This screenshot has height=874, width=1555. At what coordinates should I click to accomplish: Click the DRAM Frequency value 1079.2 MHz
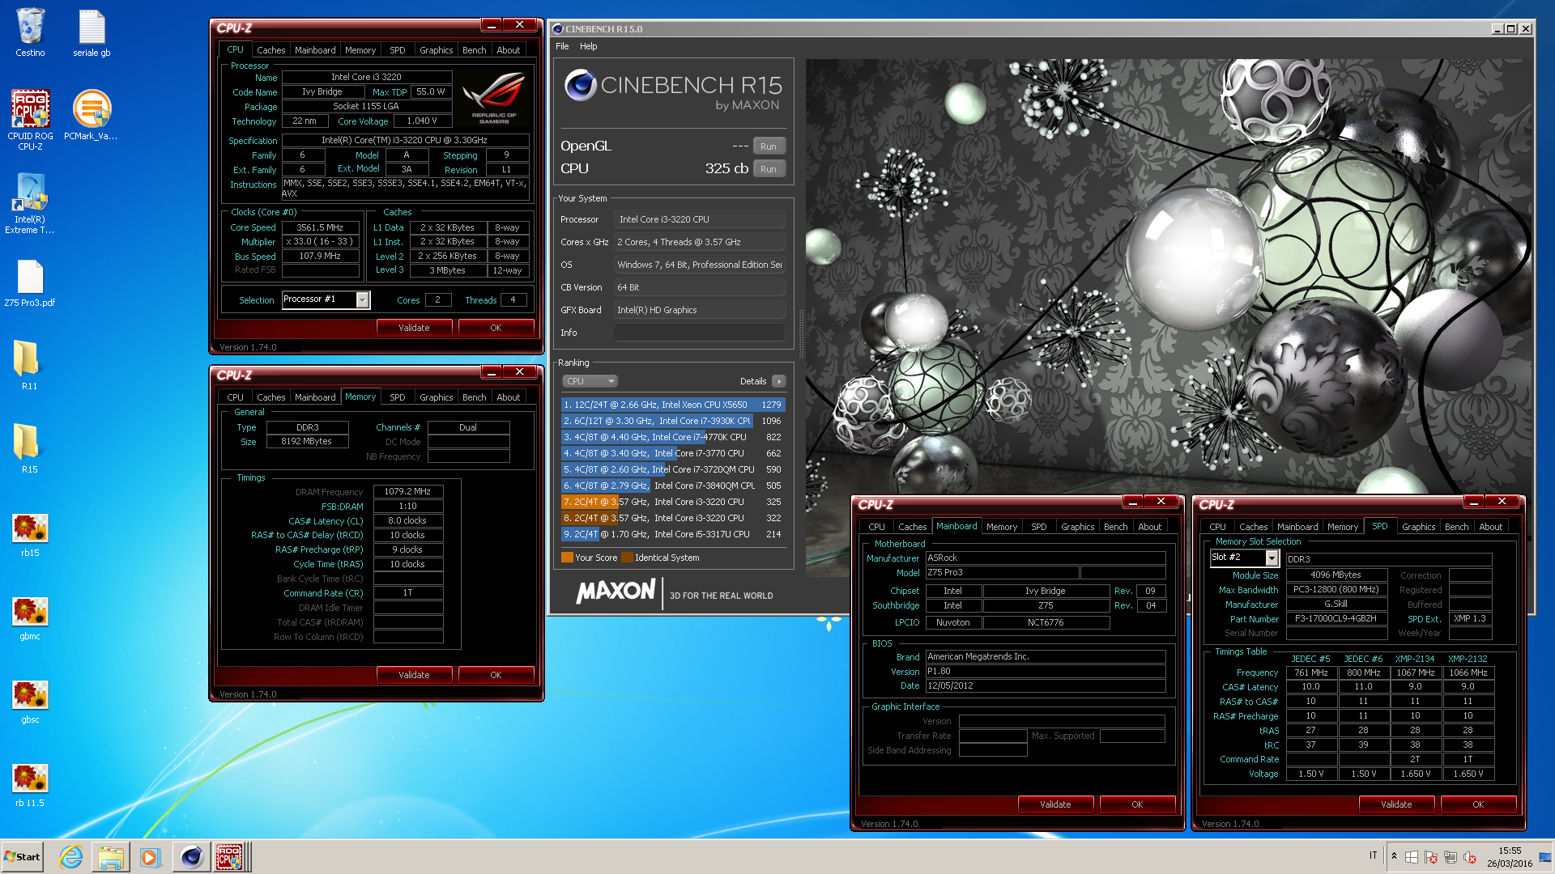(407, 492)
